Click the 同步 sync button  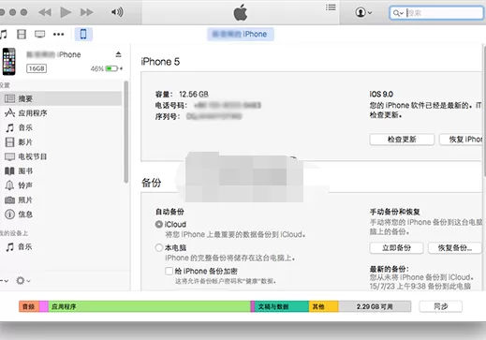pos(441,306)
